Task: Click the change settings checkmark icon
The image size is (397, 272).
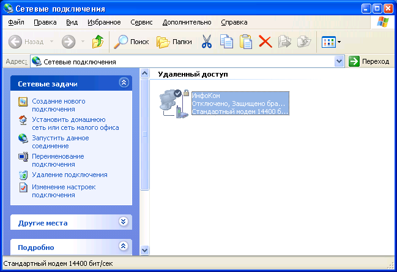Action: point(23,187)
